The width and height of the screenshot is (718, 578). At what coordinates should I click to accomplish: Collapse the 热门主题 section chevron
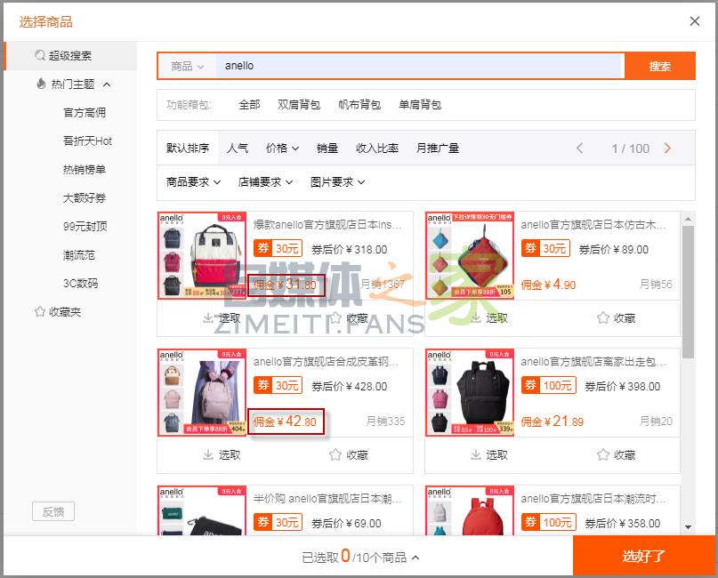[107, 84]
